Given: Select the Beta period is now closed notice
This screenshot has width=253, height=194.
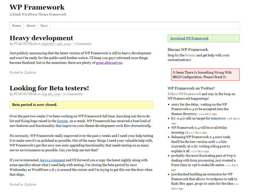Looking at the screenshot, I should [81, 105].
